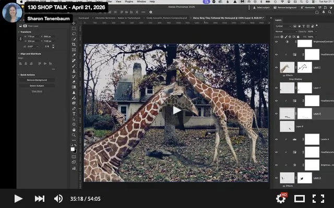Viewport: 334px width, 208px height.
Task: Click the background color swatch
Action: [75, 151]
